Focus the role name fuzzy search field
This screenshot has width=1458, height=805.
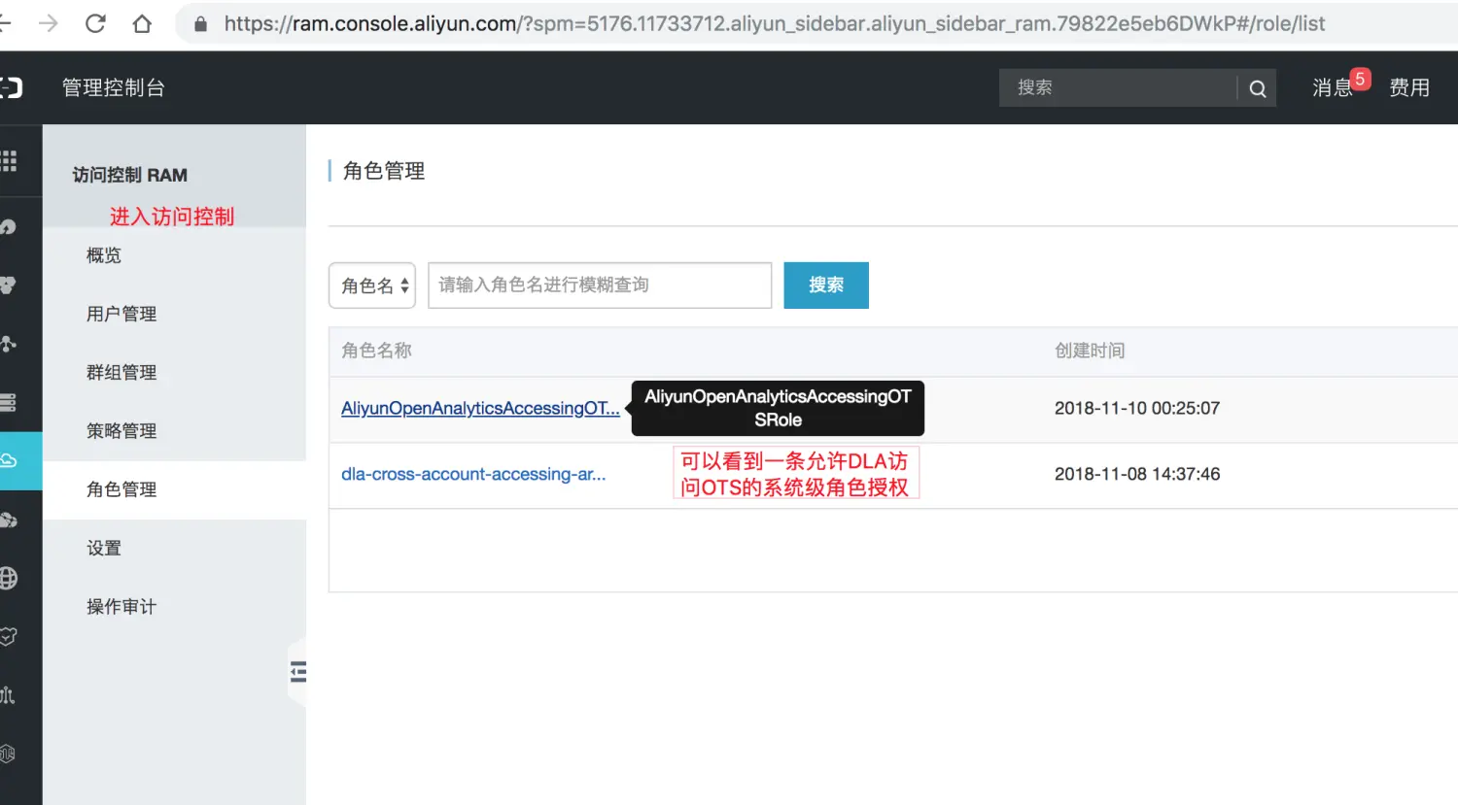pos(600,285)
